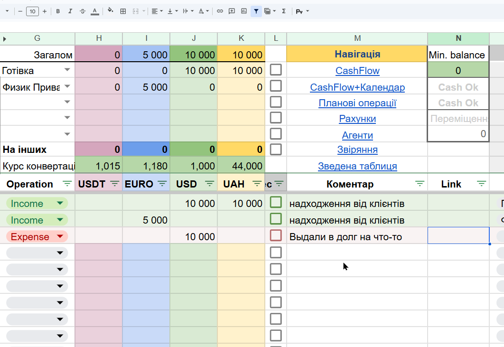This screenshot has width=504, height=347.
Task: Open Звіряння link
Action: tap(357, 150)
